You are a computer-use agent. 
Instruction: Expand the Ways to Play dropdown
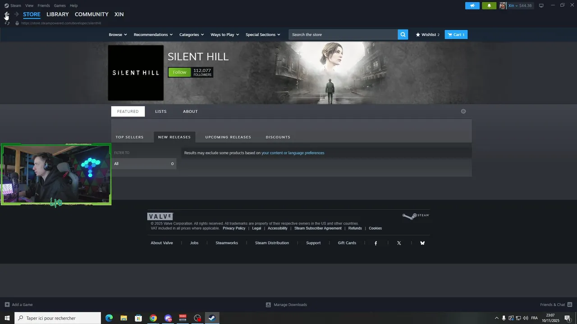(224, 35)
